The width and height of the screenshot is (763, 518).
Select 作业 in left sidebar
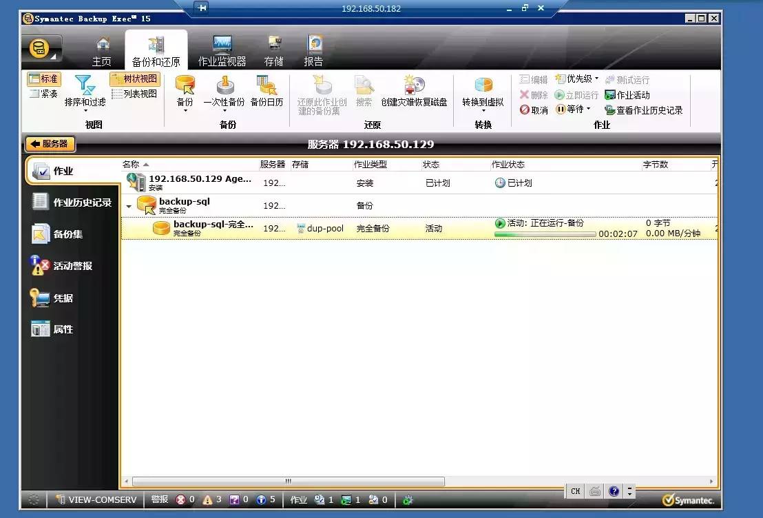point(72,171)
